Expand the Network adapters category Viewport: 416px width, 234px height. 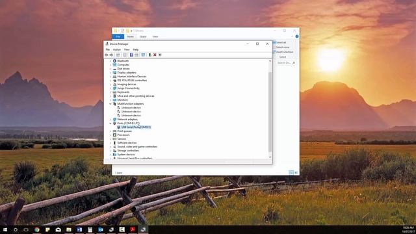pyautogui.click(x=110, y=120)
